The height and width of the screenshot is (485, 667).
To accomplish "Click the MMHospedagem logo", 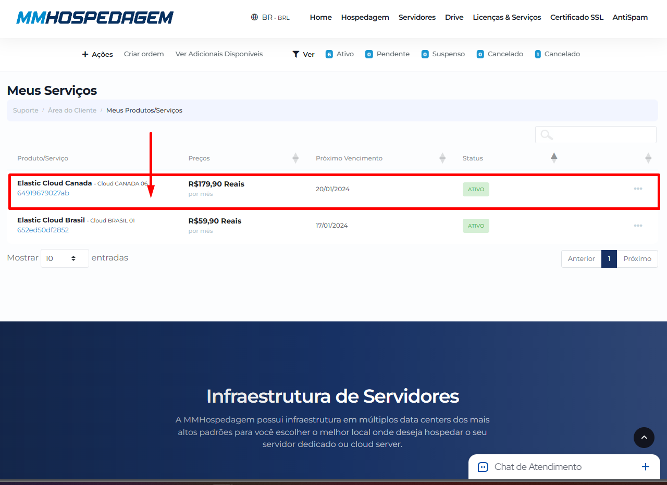I will [95, 18].
